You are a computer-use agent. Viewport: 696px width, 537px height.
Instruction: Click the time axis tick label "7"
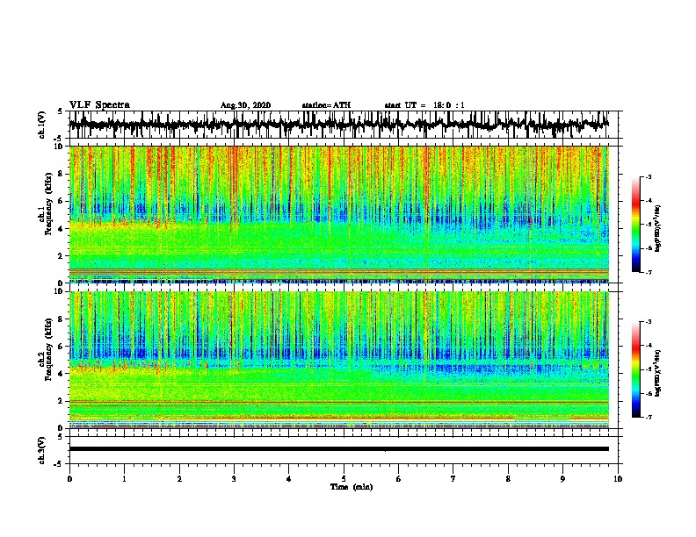(453, 479)
